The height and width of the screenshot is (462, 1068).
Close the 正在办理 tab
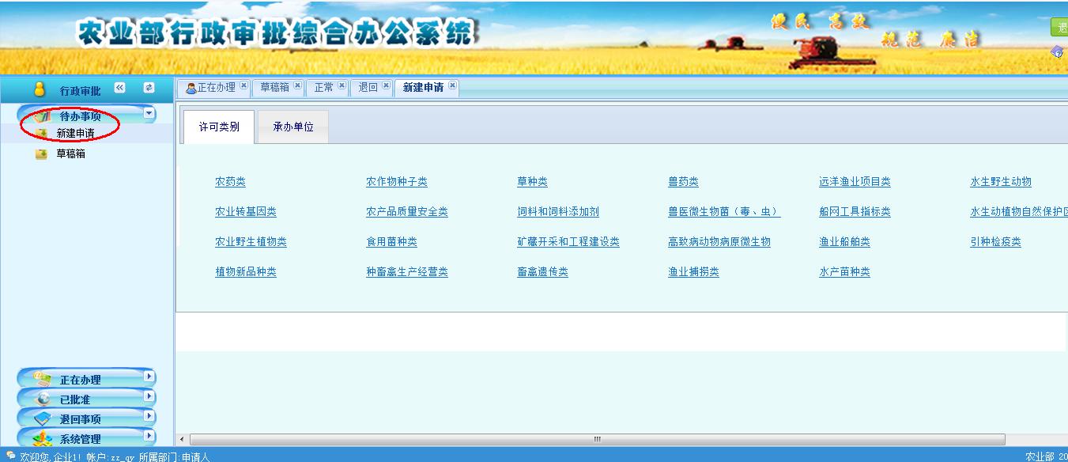(243, 86)
